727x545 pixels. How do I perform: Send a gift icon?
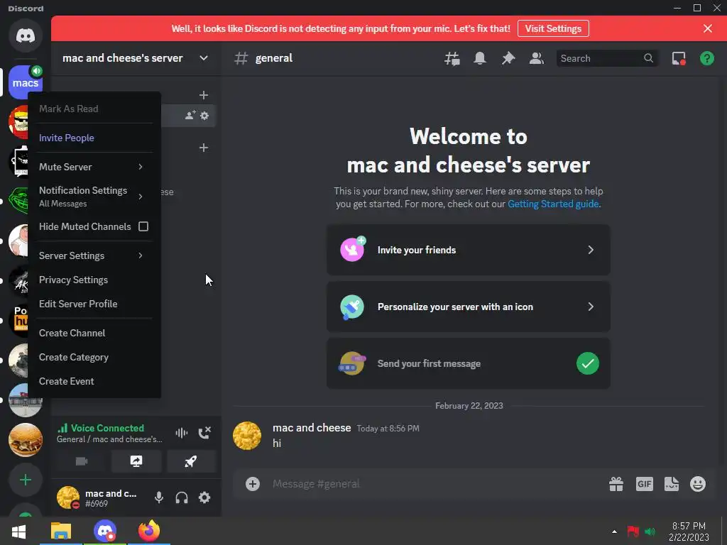pos(616,484)
